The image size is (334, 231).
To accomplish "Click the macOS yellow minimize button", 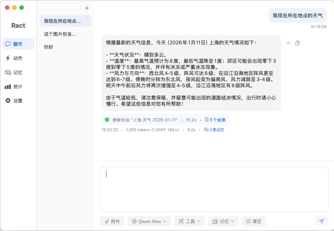I will 14,8.
